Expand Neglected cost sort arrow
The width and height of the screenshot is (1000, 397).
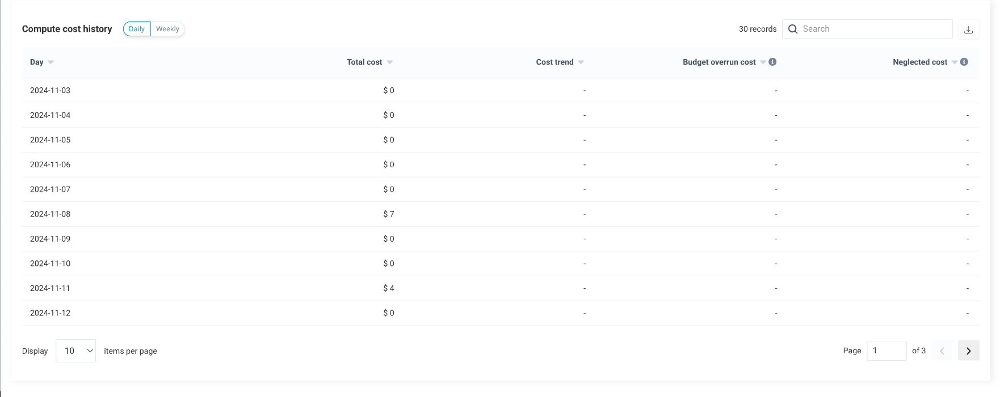(955, 62)
